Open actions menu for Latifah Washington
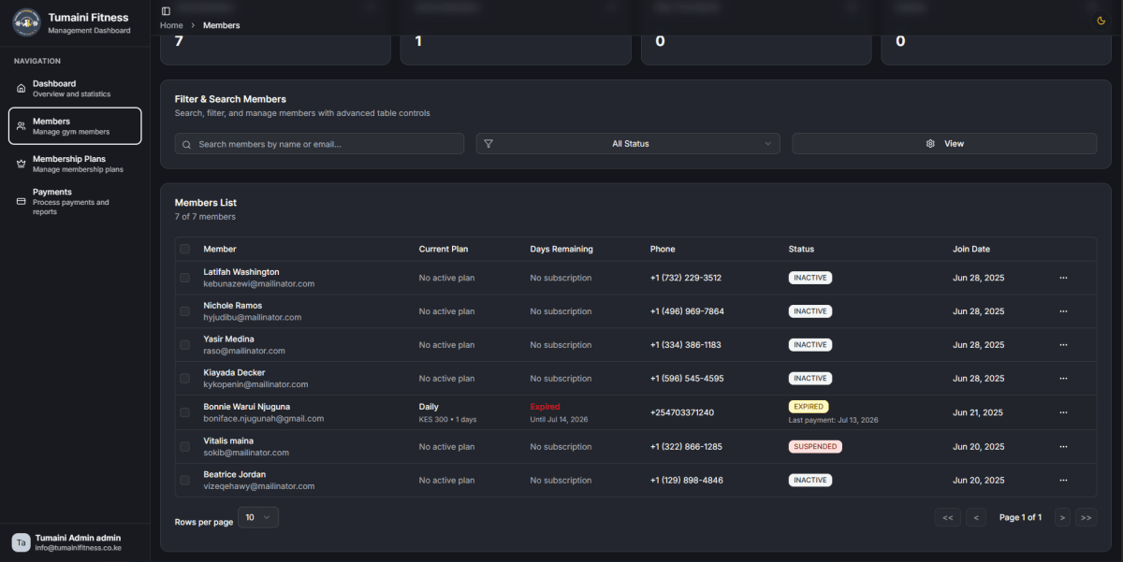1123x562 pixels. (1063, 278)
